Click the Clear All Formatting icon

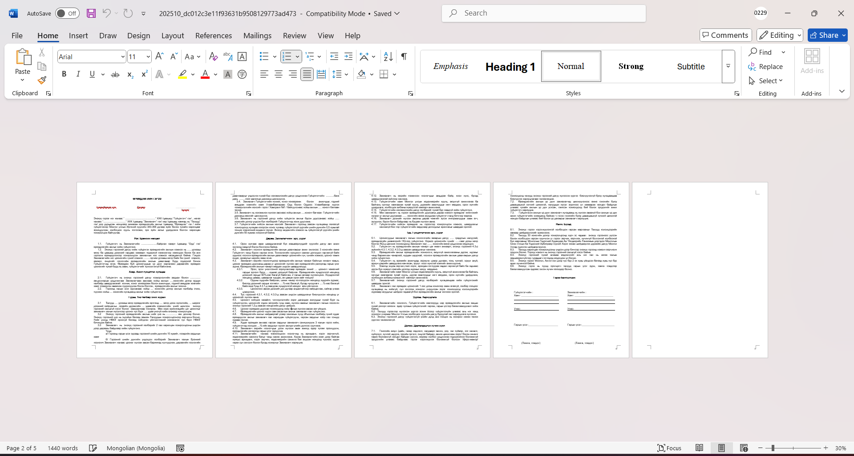[x=213, y=56]
